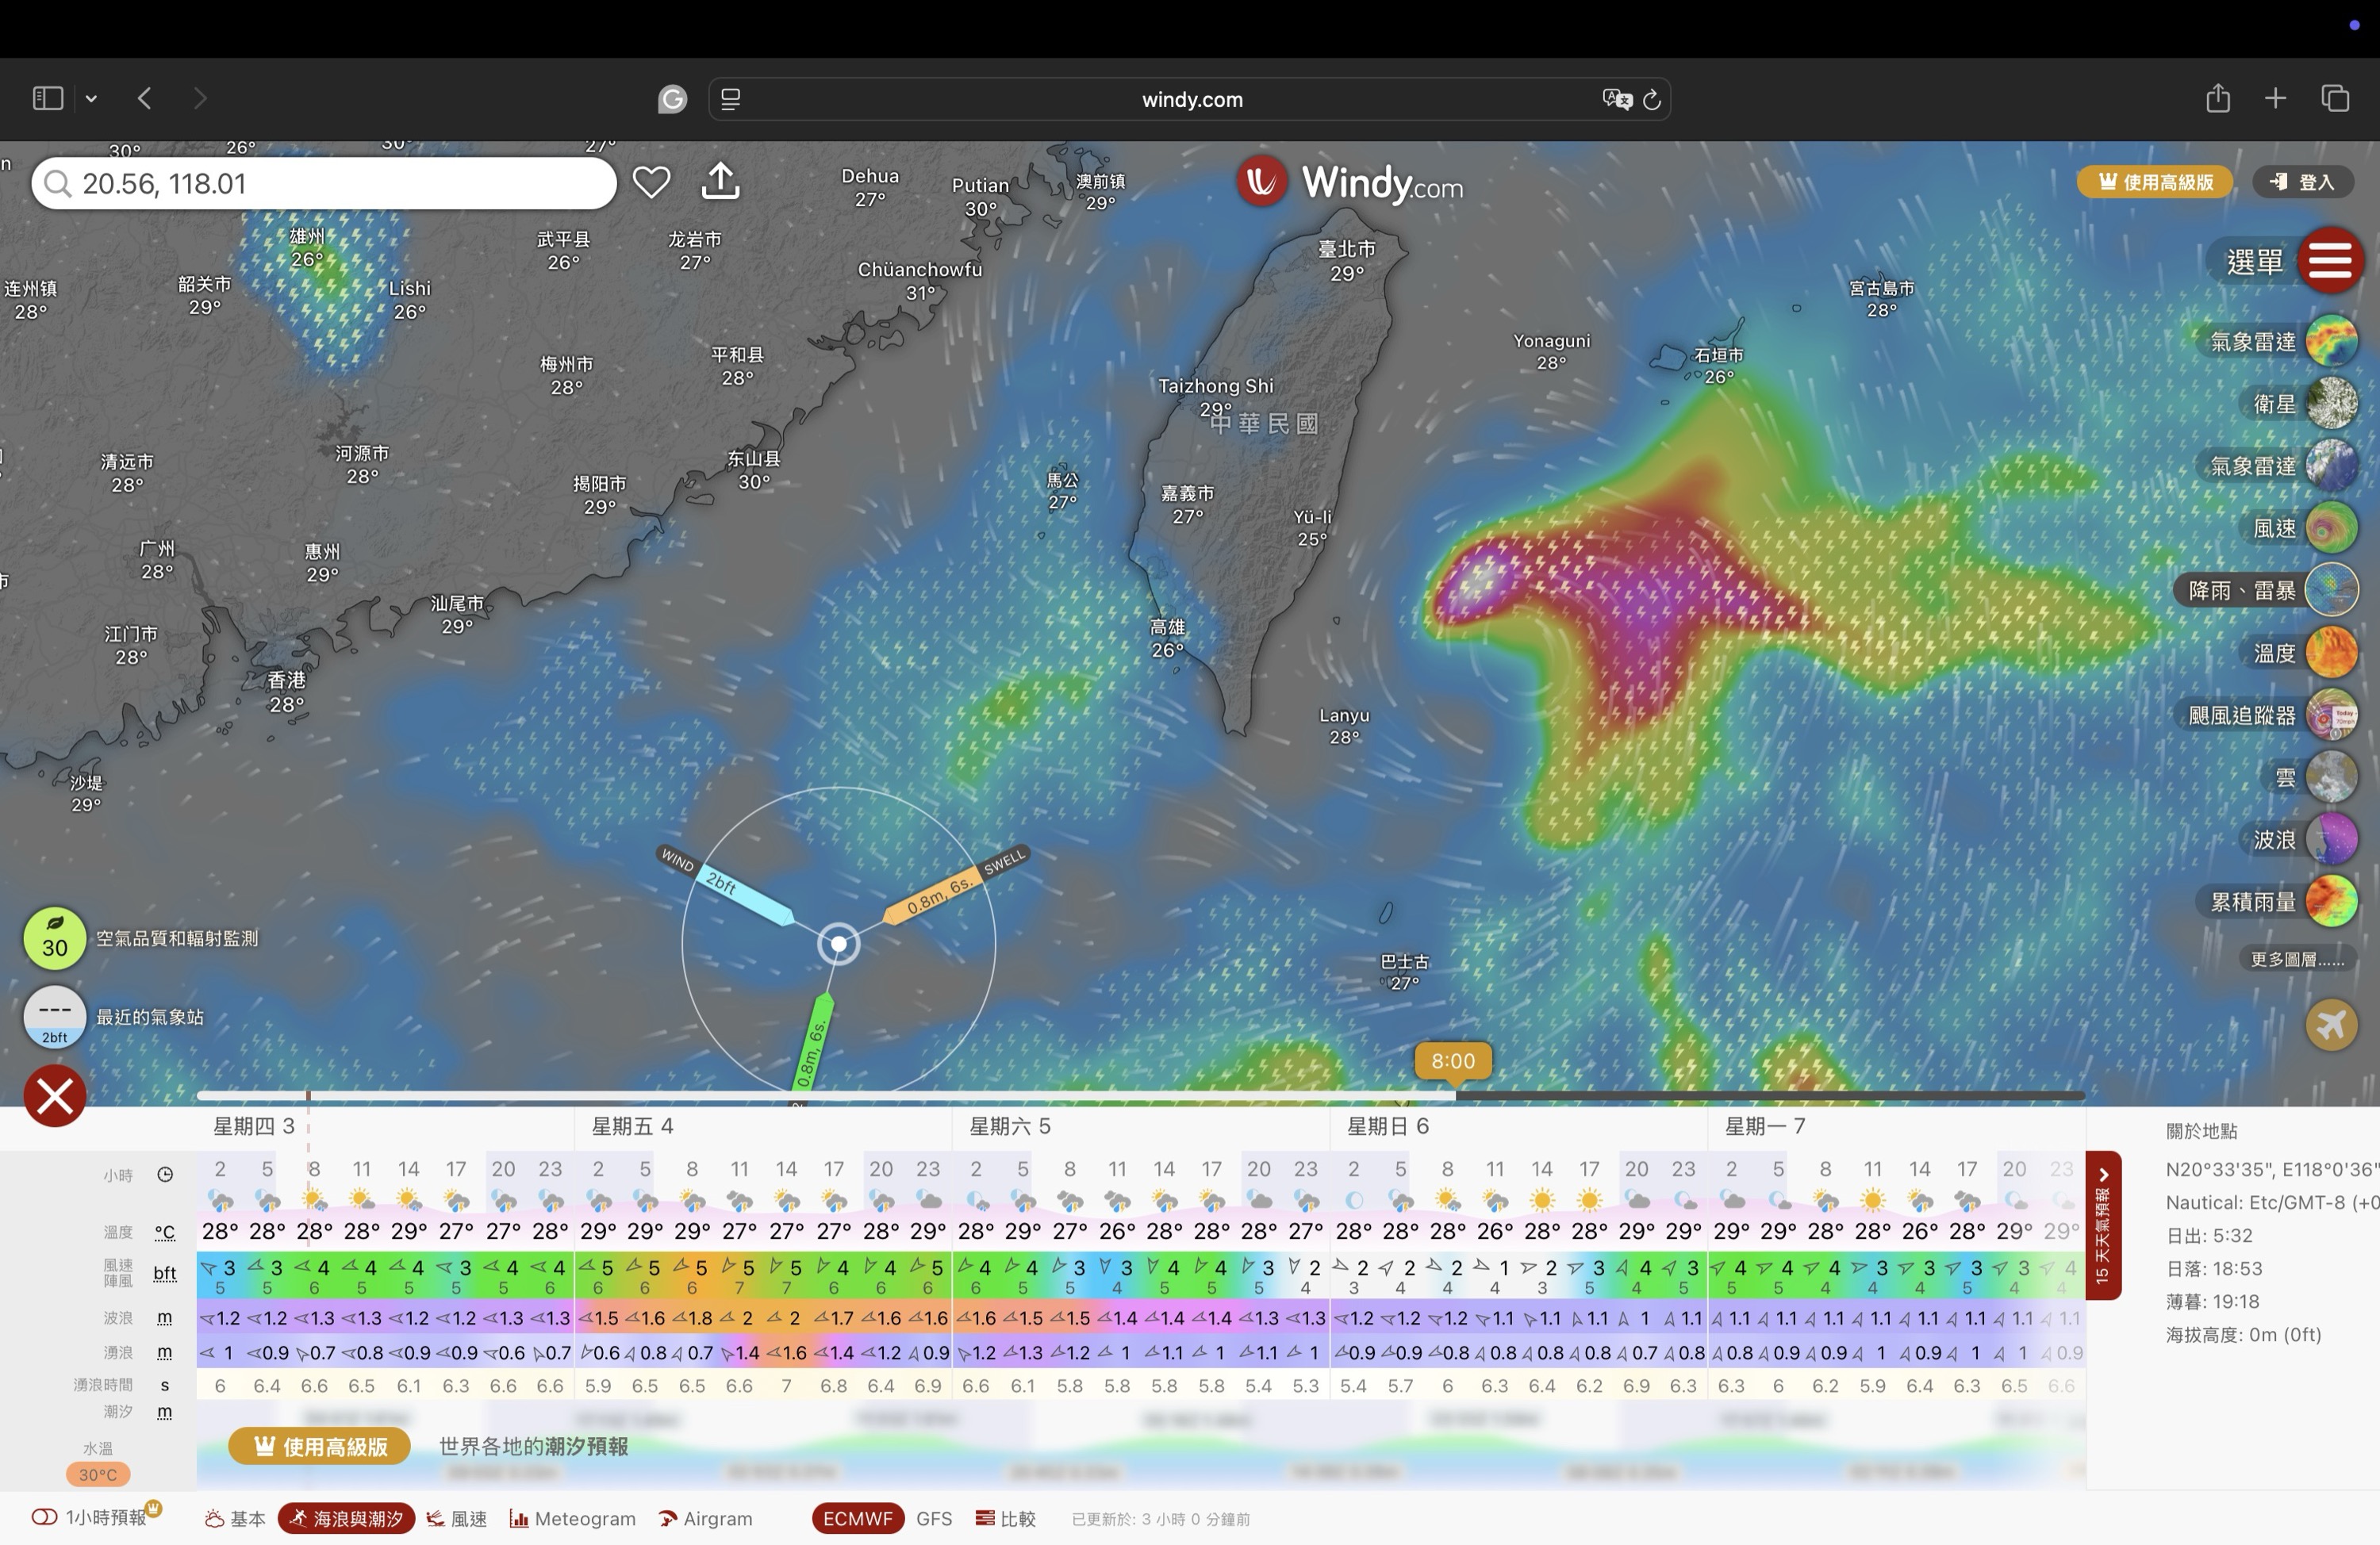Expand Safari sidebar dropdown chevron
Viewport: 2380px width, 1545px height.
91,99
